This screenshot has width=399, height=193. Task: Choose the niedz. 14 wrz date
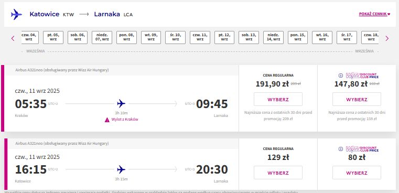pos(273,37)
